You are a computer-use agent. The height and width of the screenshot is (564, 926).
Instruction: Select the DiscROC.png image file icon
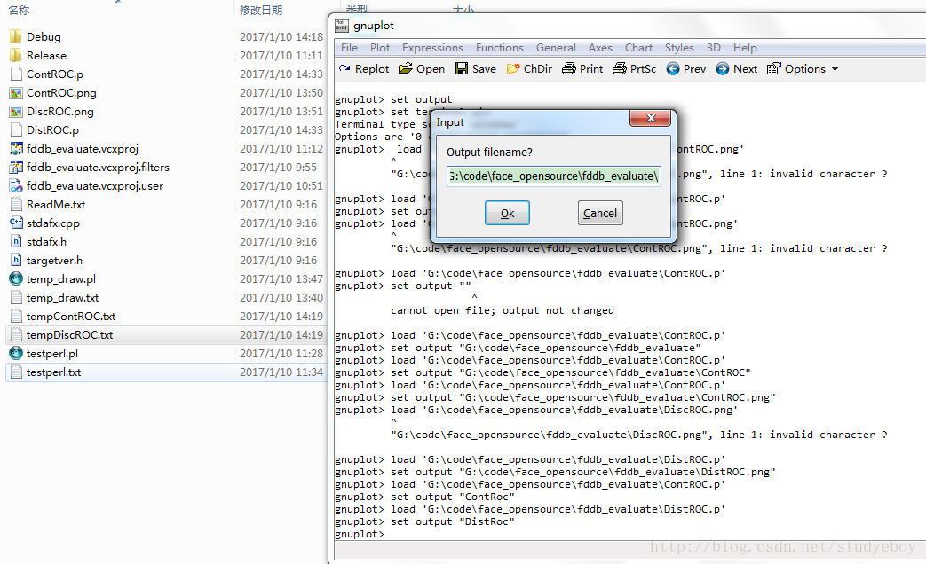[16, 112]
